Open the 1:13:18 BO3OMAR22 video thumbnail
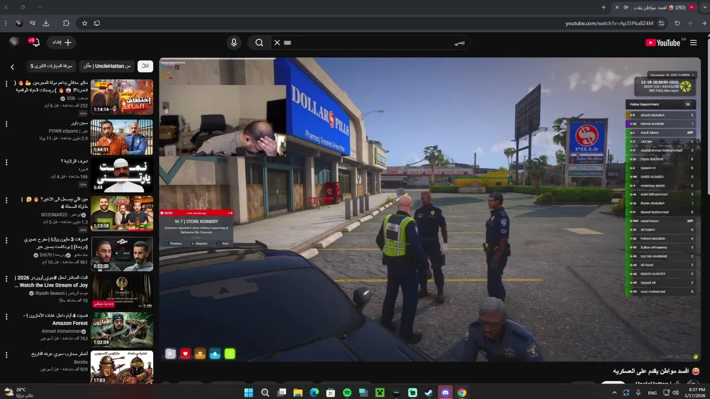The image size is (710, 399). pos(122,213)
